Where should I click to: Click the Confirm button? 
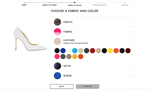(x=87, y=87)
